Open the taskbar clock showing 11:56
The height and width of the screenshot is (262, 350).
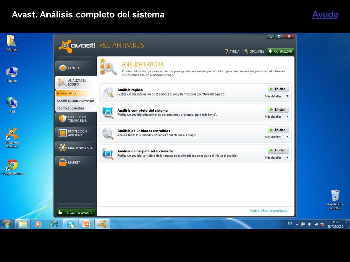pyautogui.click(x=336, y=224)
